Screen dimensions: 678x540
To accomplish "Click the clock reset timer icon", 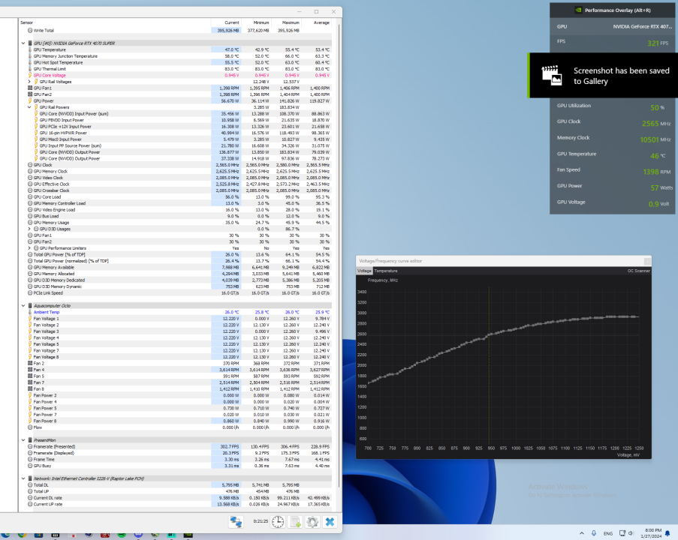I will click(x=277, y=521).
